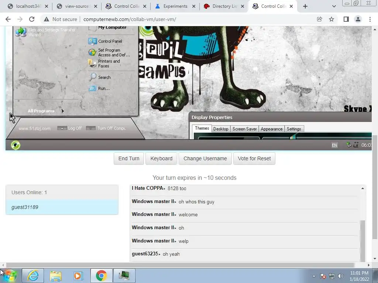Image resolution: width=378 pixels, height=283 pixels.
Task: Click the taskbar clock 11:01 PM
Action: (359, 276)
